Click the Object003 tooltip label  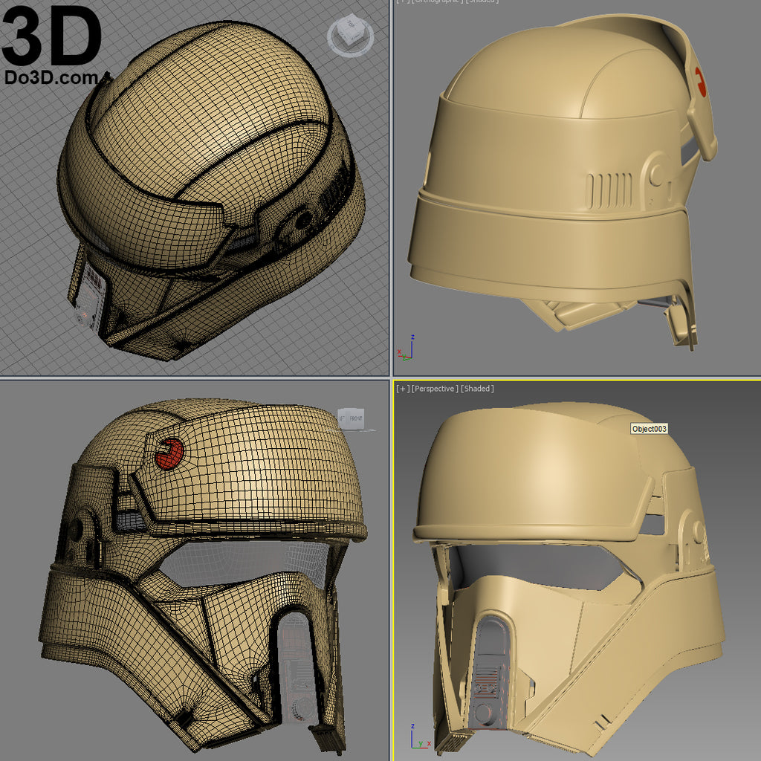tap(649, 429)
